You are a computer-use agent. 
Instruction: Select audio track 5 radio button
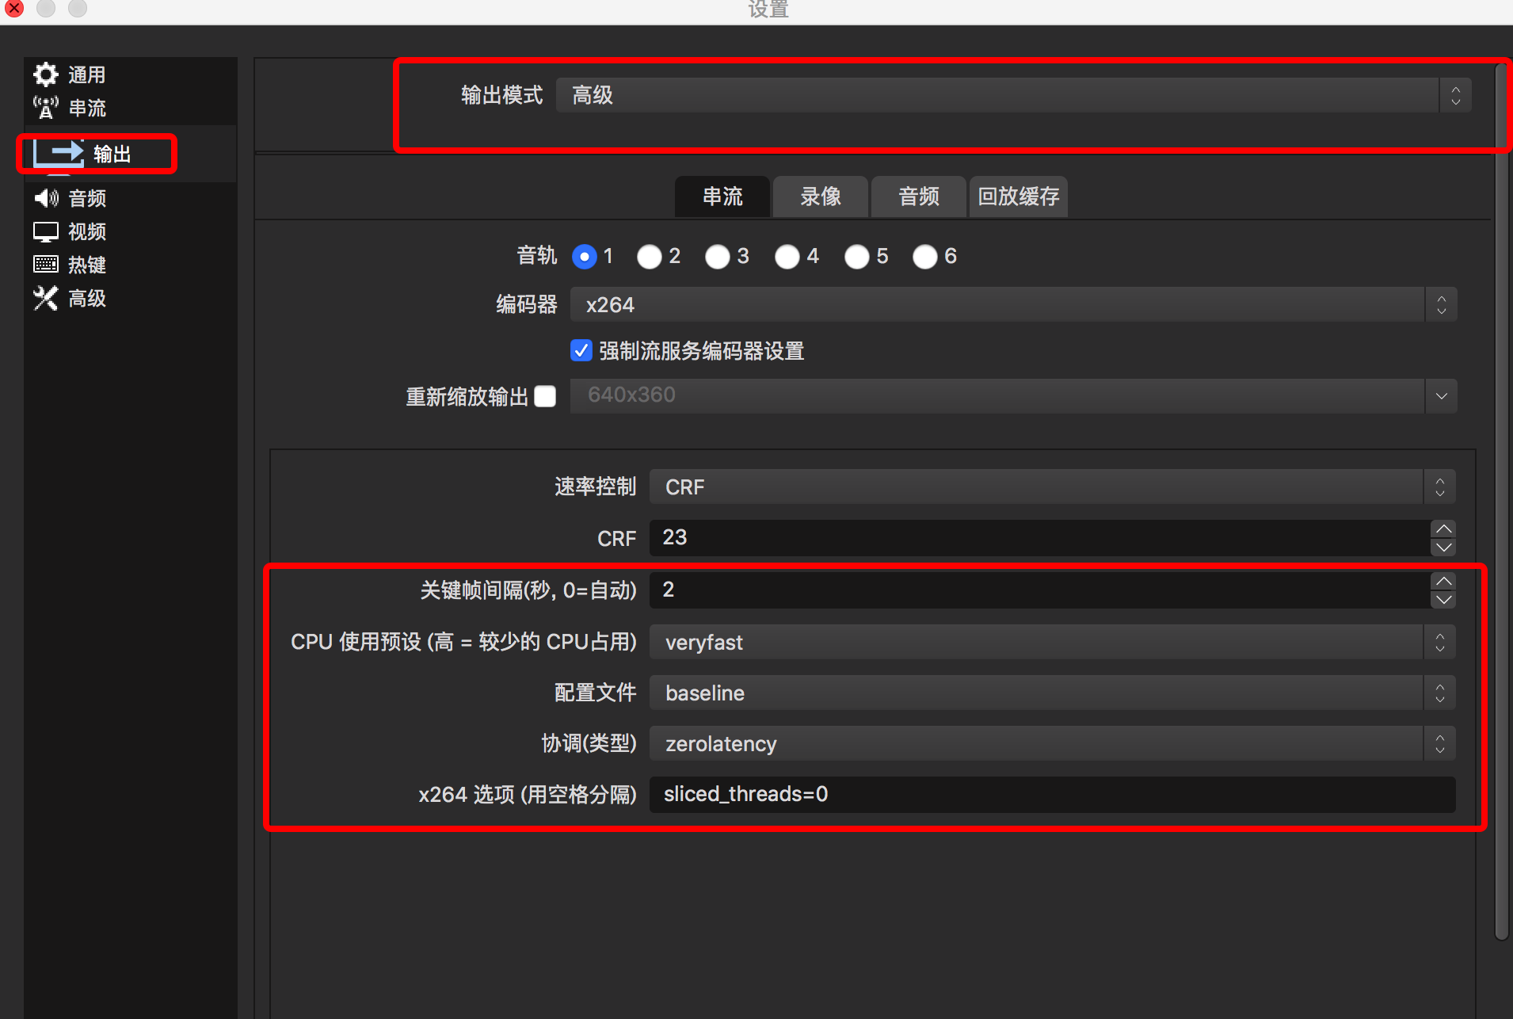click(857, 257)
